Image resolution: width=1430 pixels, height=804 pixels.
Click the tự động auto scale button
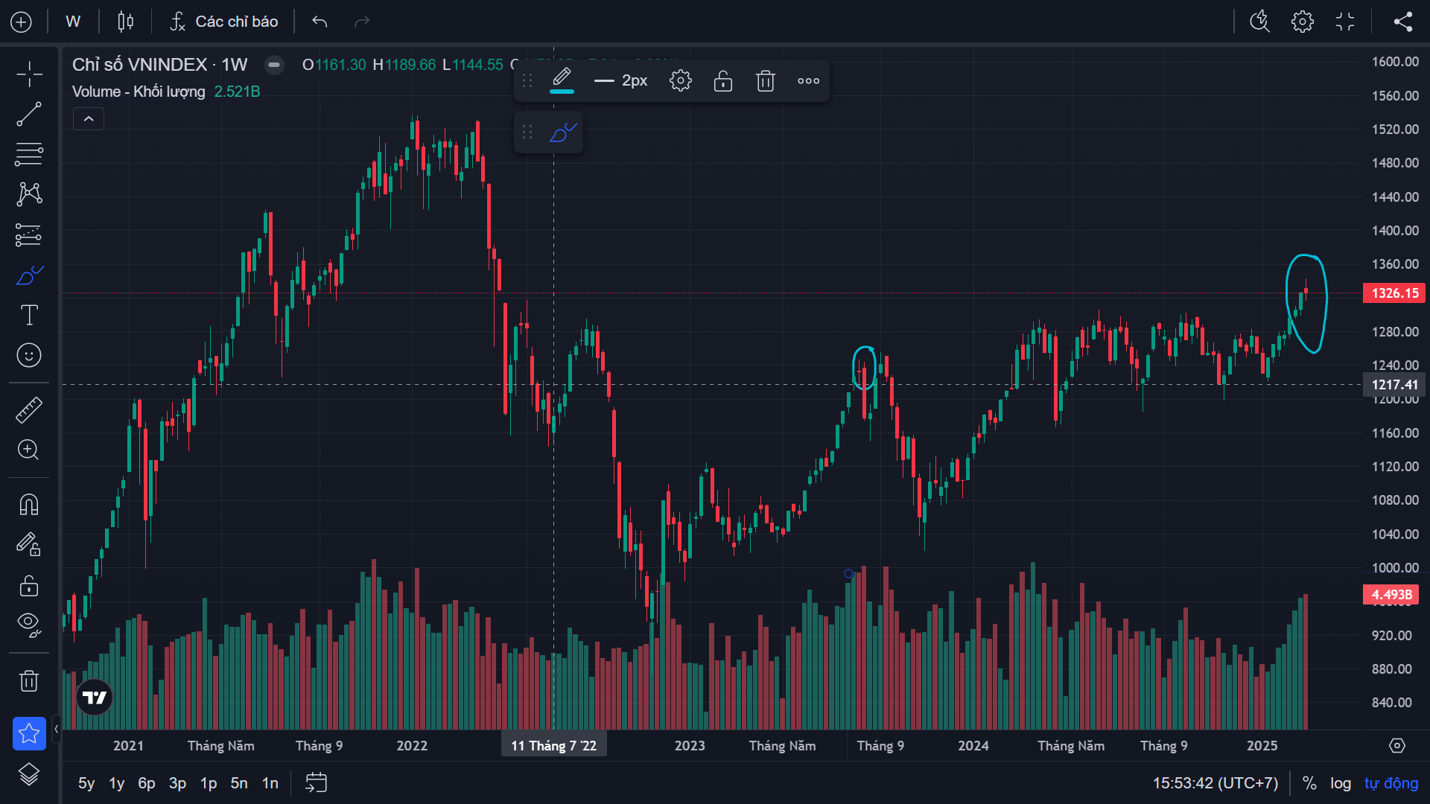(x=1391, y=783)
